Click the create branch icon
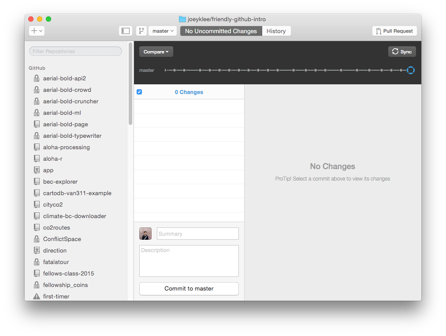This screenshot has height=336, width=446. [x=141, y=31]
